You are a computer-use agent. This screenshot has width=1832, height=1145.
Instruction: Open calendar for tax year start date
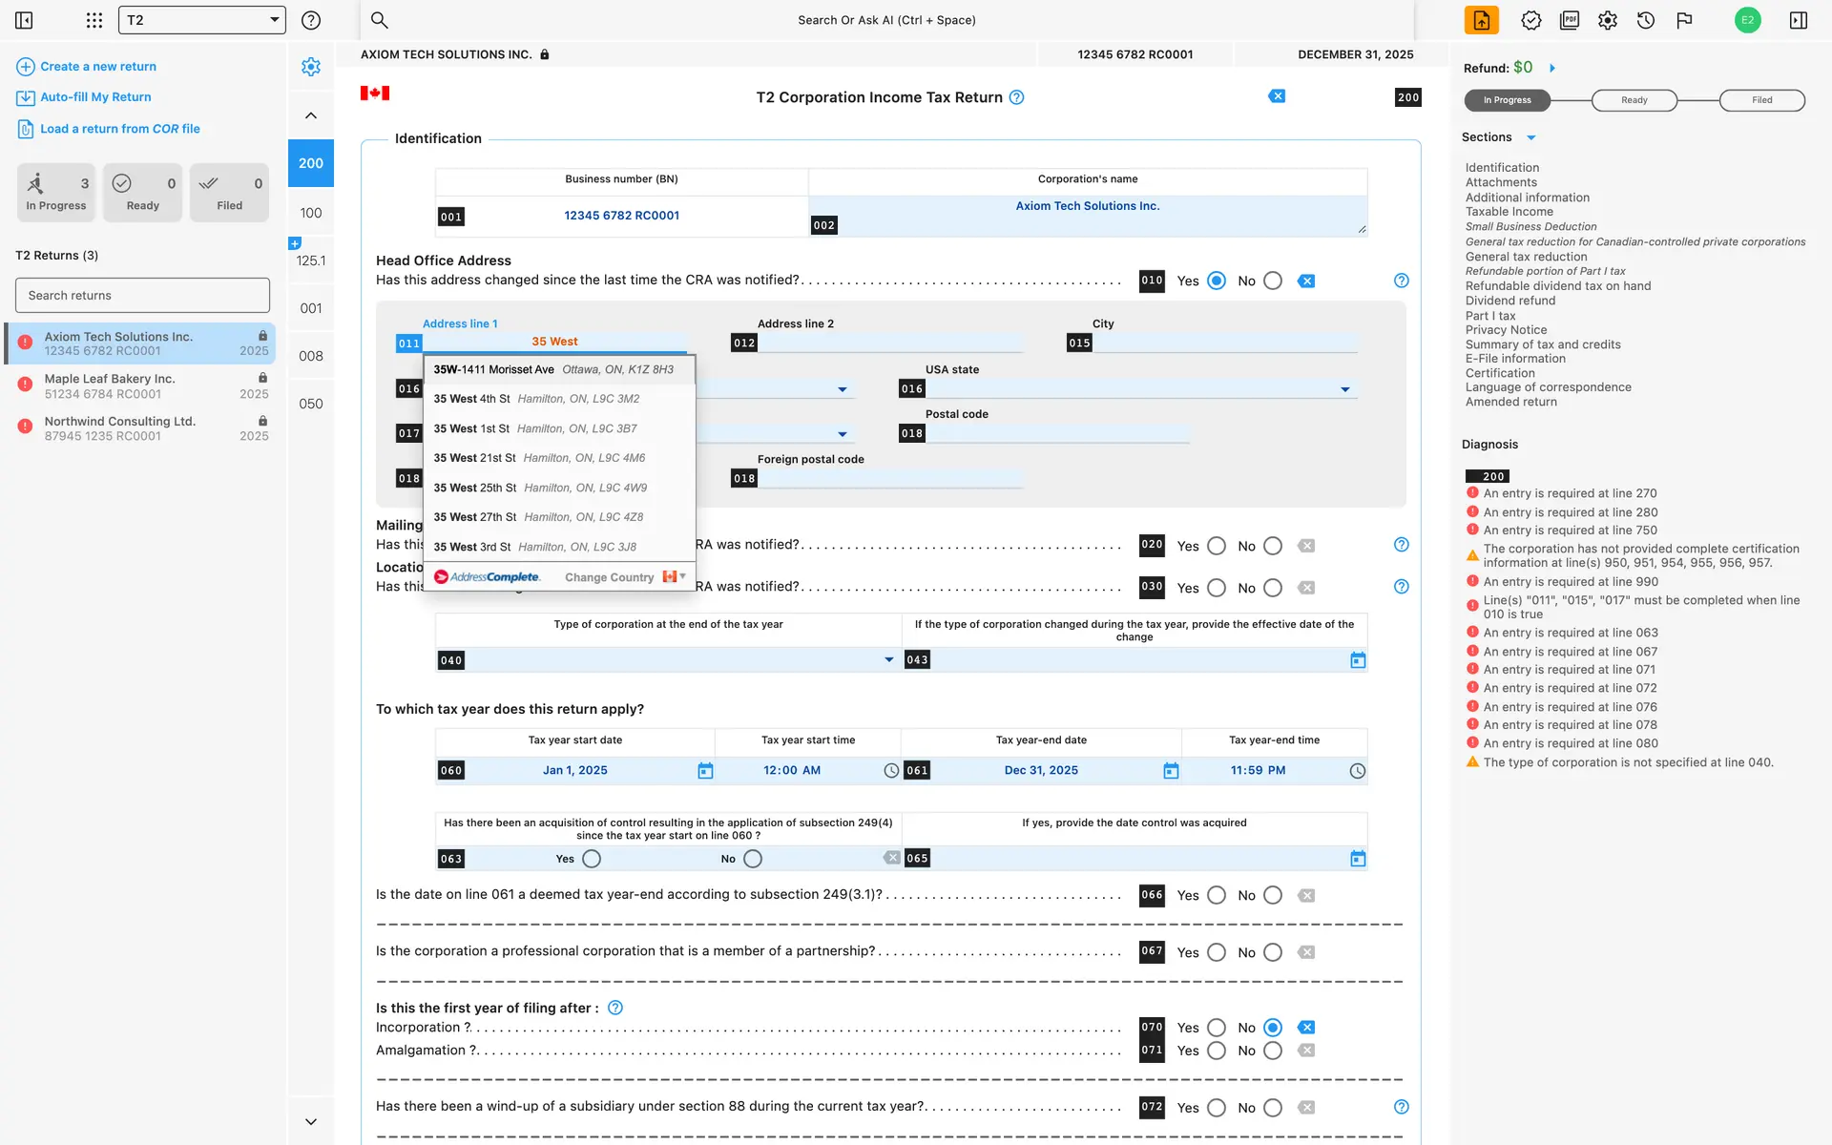[705, 771]
